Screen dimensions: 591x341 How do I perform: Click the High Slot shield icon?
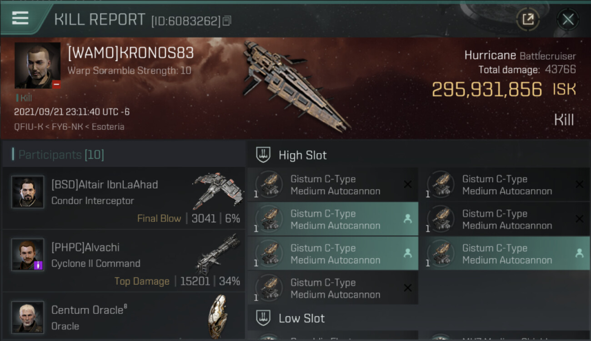263,155
